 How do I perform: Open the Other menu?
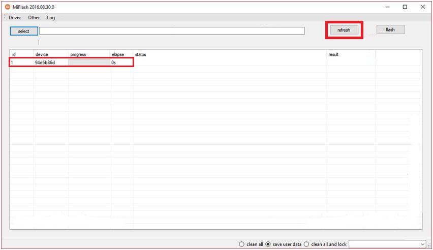tap(34, 18)
